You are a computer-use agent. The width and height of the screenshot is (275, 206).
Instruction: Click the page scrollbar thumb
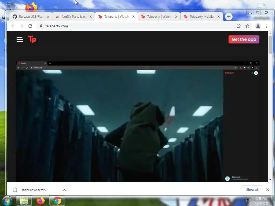(x=270, y=45)
